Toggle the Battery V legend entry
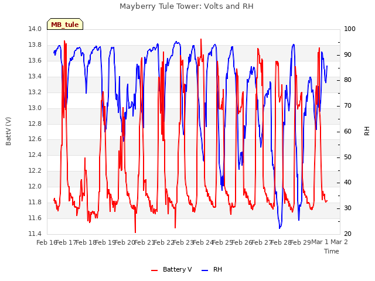Viewport: 375px width, 281px height. click(x=172, y=269)
